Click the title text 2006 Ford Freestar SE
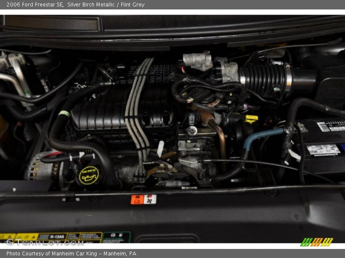 [x=32, y=5]
